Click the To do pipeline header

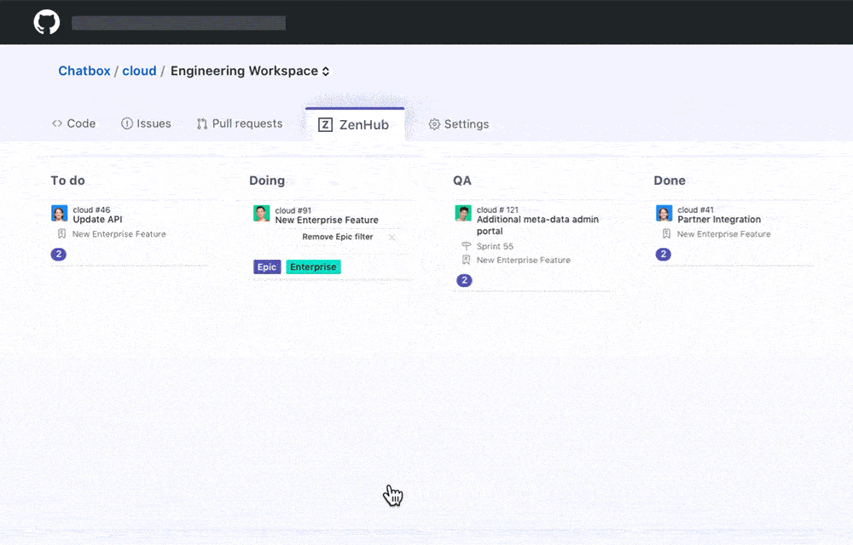68,181
